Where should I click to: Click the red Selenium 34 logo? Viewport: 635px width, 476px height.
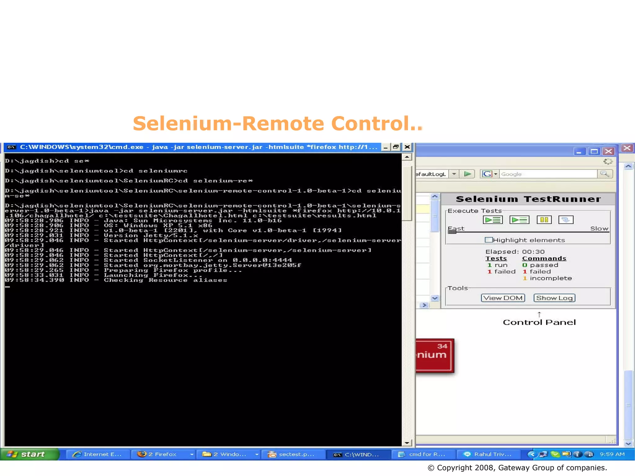[435, 356]
